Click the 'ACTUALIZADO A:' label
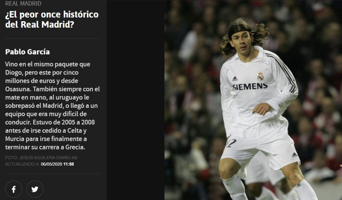Viewport: 342px width, 200px height. point(22,164)
